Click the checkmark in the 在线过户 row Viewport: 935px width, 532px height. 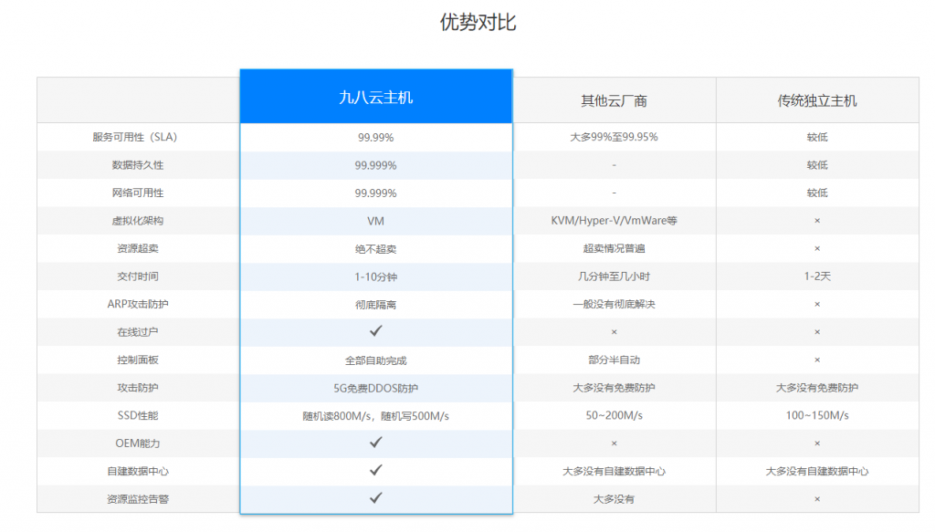(375, 330)
